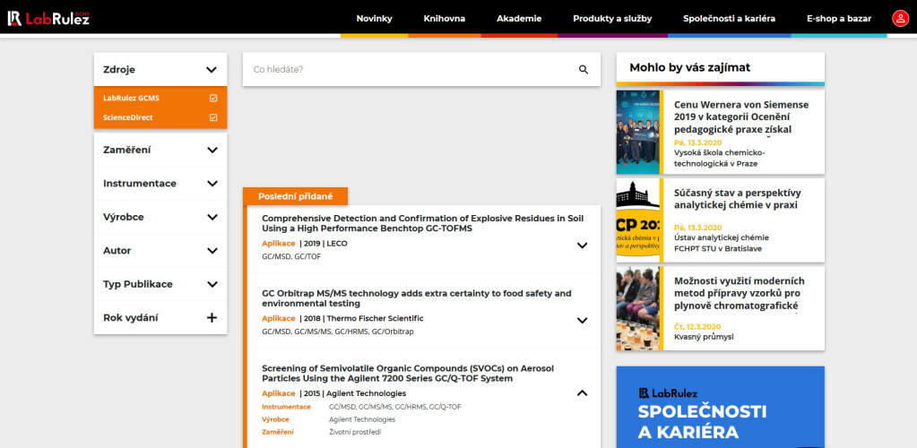Toggle the LabRulez GCMS source checkbox
Screen dimensions: 917x448
pos(213,99)
